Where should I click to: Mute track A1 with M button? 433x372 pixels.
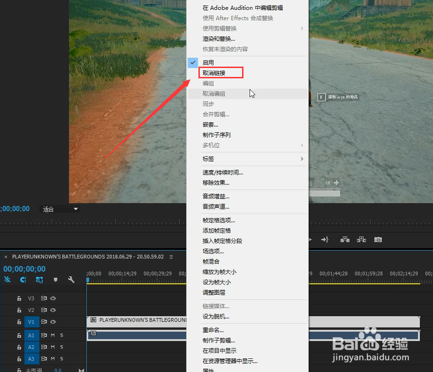53,335
